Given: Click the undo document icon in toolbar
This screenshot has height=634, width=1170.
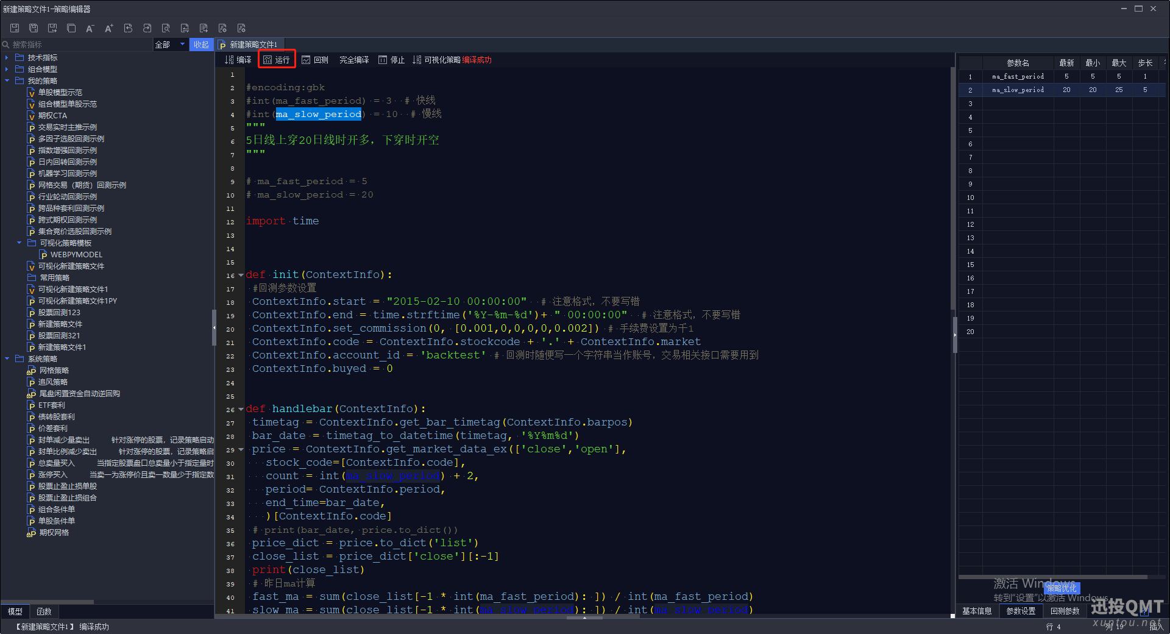Looking at the screenshot, I should (128, 28).
